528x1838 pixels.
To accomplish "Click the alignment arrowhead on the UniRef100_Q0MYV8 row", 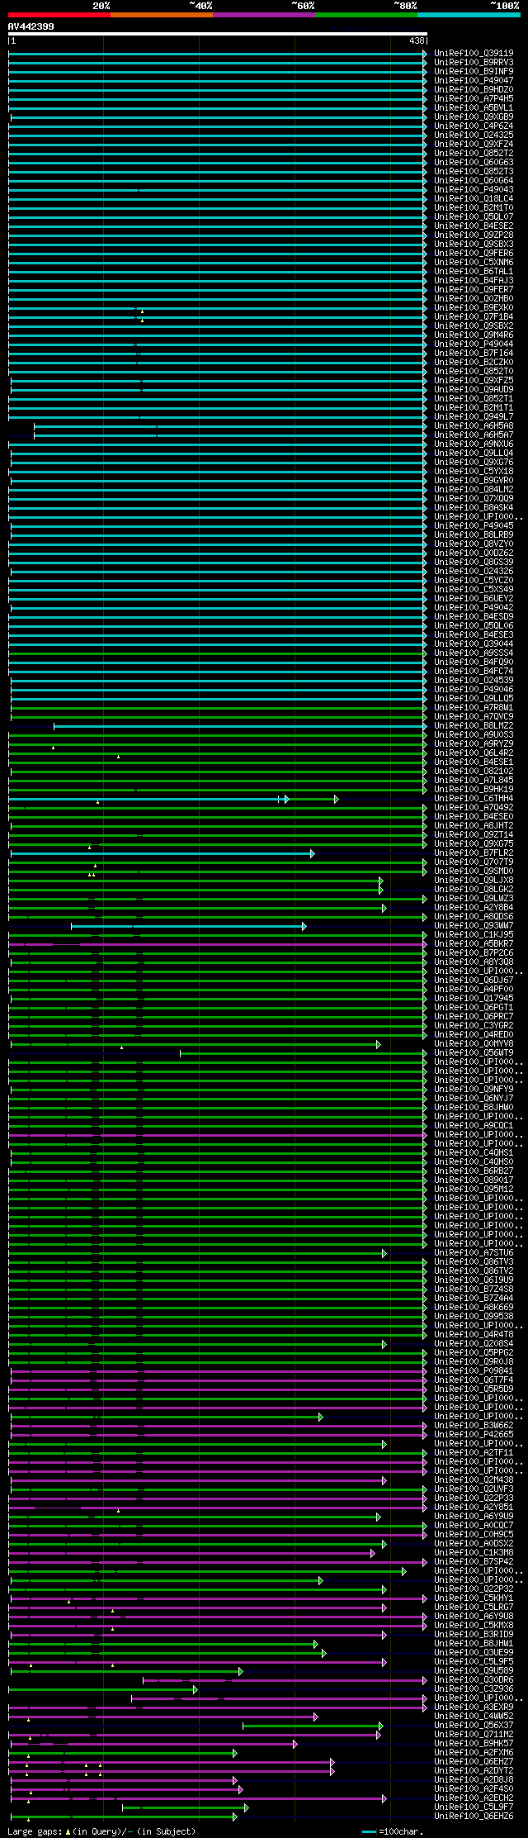I will tap(379, 1044).
